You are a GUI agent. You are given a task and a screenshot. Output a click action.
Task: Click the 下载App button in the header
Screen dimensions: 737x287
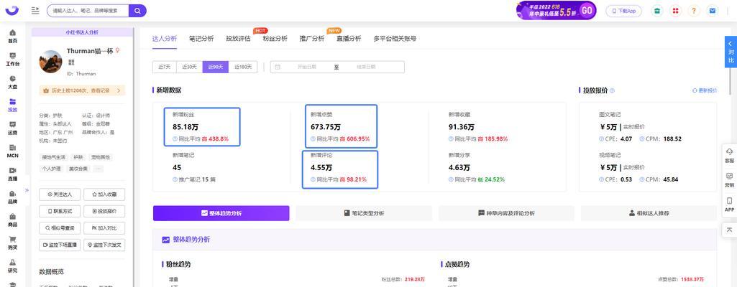click(x=623, y=11)
